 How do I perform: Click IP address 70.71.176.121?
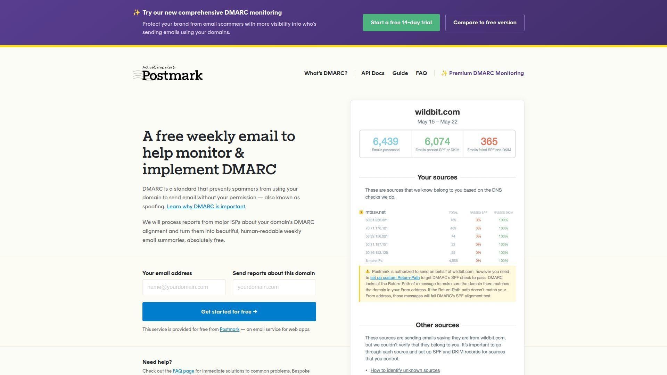[377, 228]
